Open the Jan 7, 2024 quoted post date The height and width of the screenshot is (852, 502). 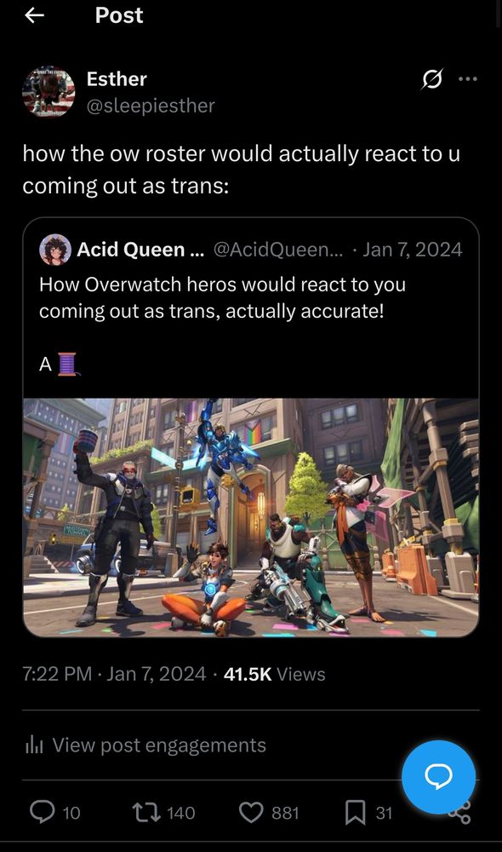pyautogui.click(x=413, y=250)
